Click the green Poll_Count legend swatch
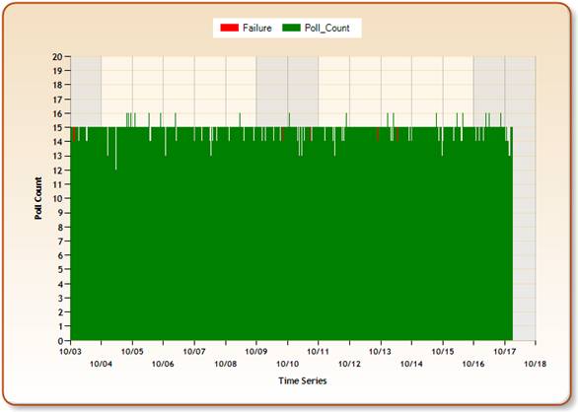The width and height of the screenshot is (578, 412). click(x=291, y=28)
